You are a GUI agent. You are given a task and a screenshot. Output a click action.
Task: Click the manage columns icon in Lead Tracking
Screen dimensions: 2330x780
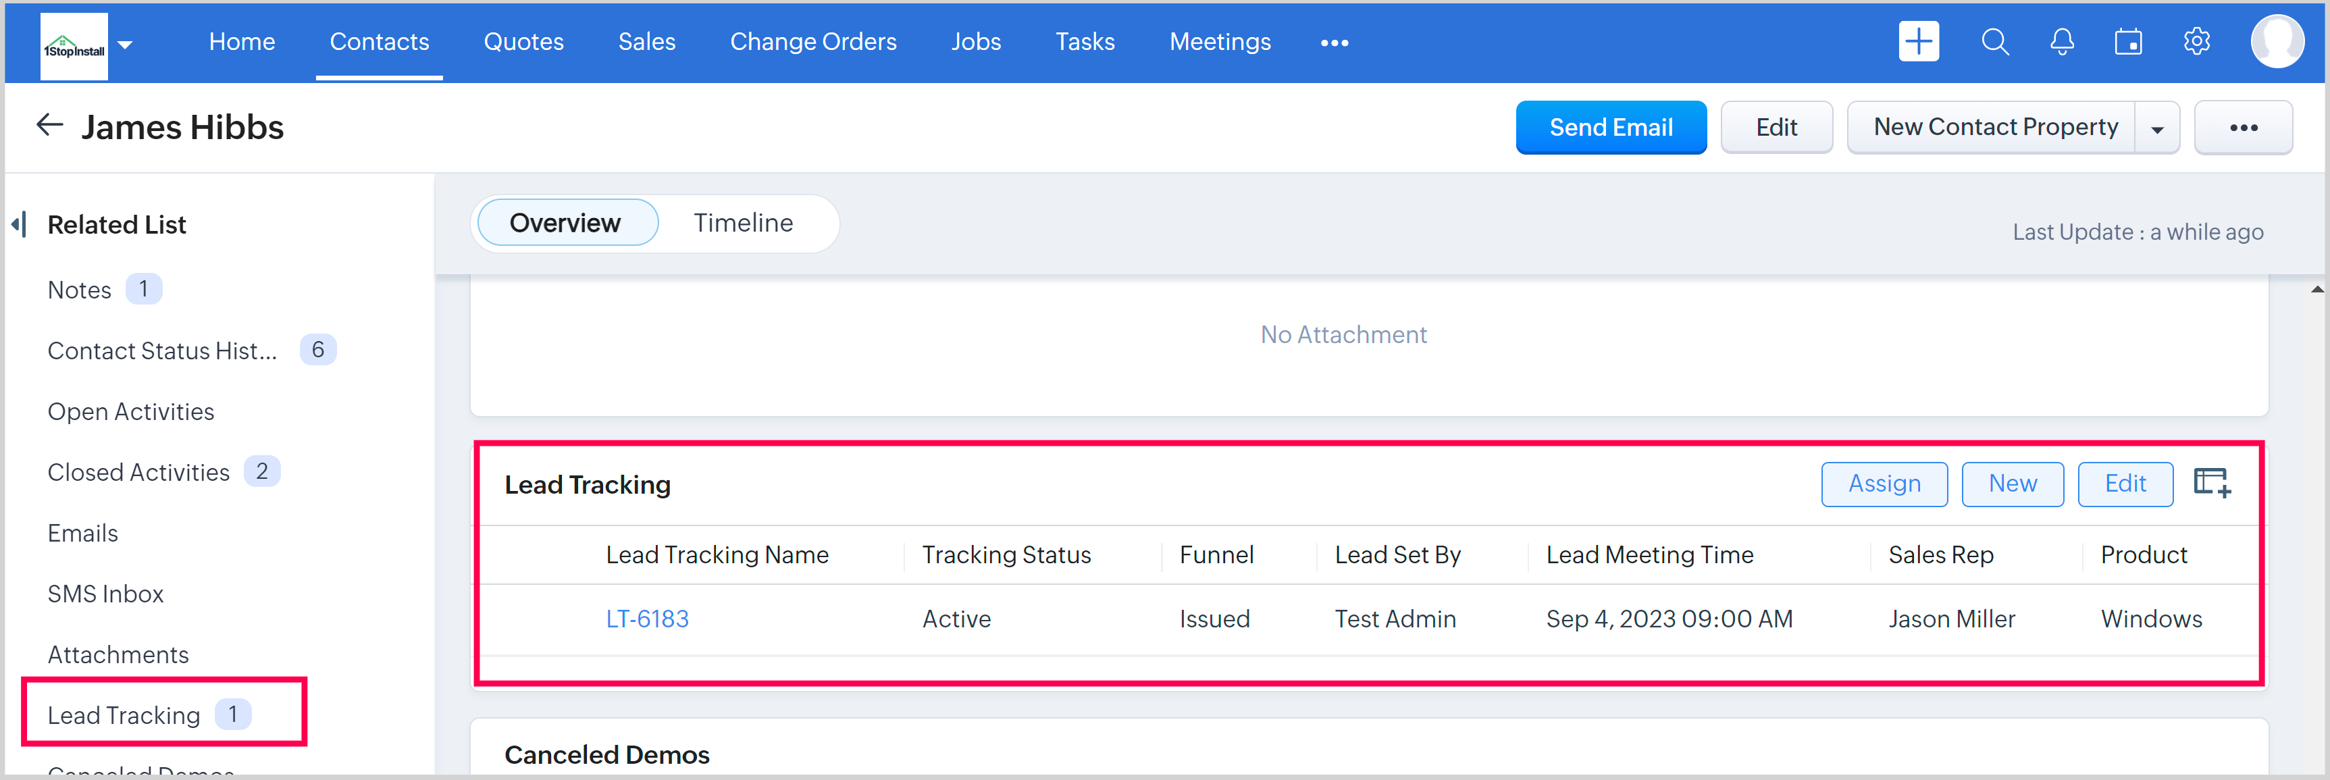point(2212,484)
